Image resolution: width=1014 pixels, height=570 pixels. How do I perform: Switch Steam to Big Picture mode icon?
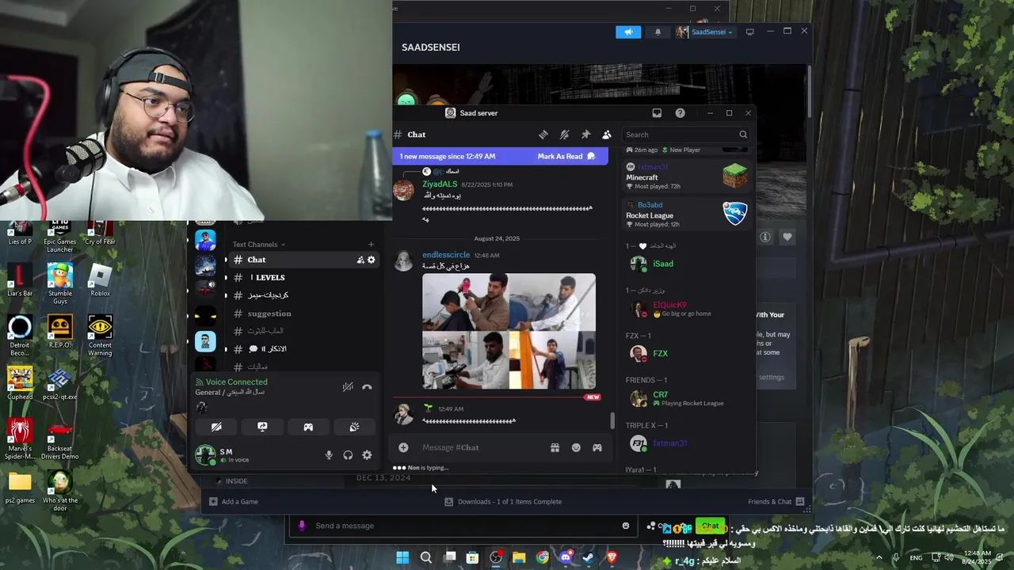click(749, 32)
